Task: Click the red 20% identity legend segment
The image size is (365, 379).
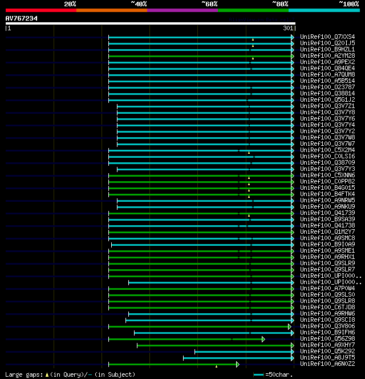Action: (x=40, y=10)
